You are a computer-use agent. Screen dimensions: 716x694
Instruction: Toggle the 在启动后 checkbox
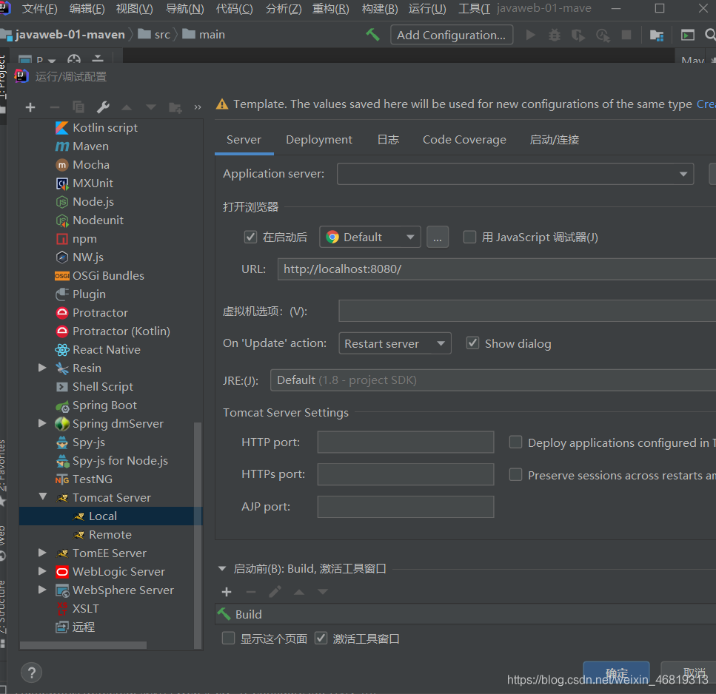coord(250,237)
